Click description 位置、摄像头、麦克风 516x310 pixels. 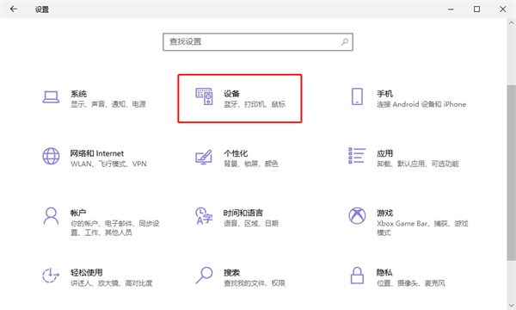pos(411,283)
